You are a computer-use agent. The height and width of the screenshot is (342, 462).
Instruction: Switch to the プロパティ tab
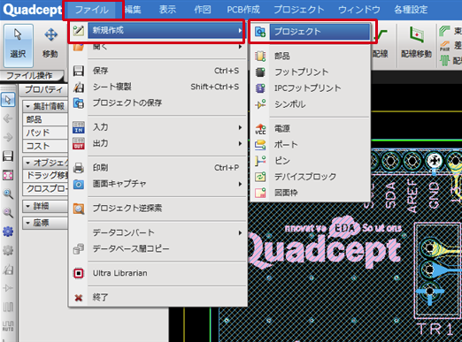(43, 89)
